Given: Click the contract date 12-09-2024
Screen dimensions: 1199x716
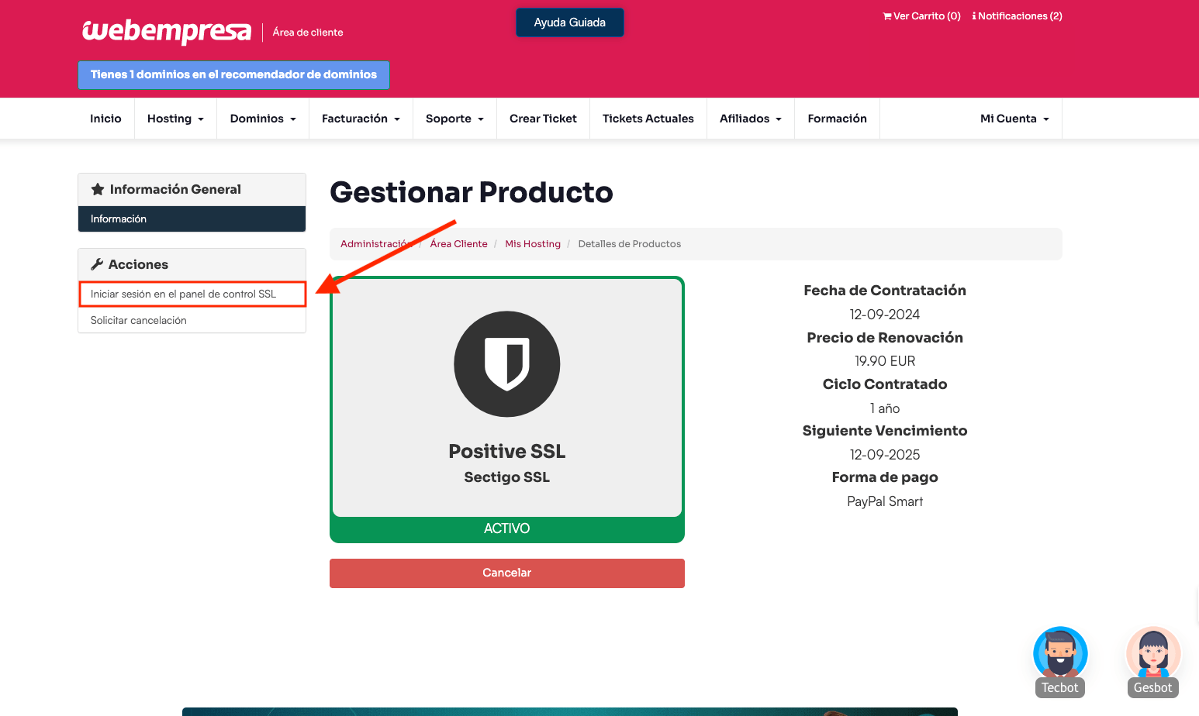Looking at the screenshot, I should [x=885, y=315].
